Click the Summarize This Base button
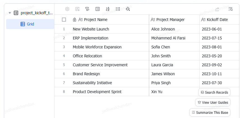 [210, 112]
